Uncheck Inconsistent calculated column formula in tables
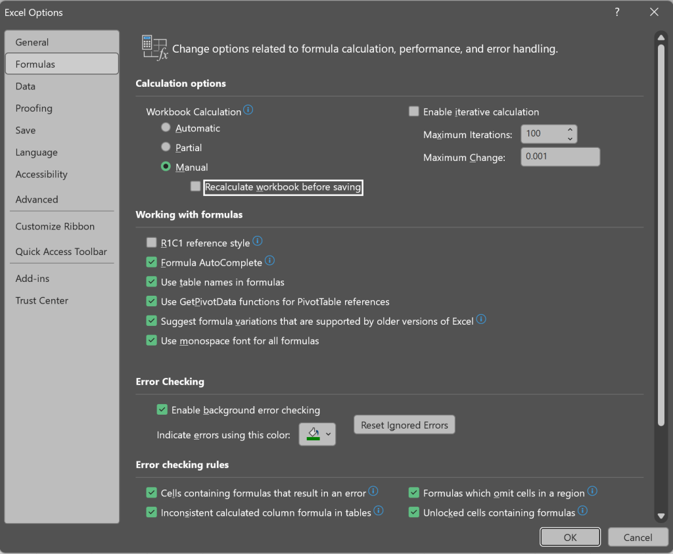Image resolution: width=673 pixels, height=554 pixels. [152, 513]
